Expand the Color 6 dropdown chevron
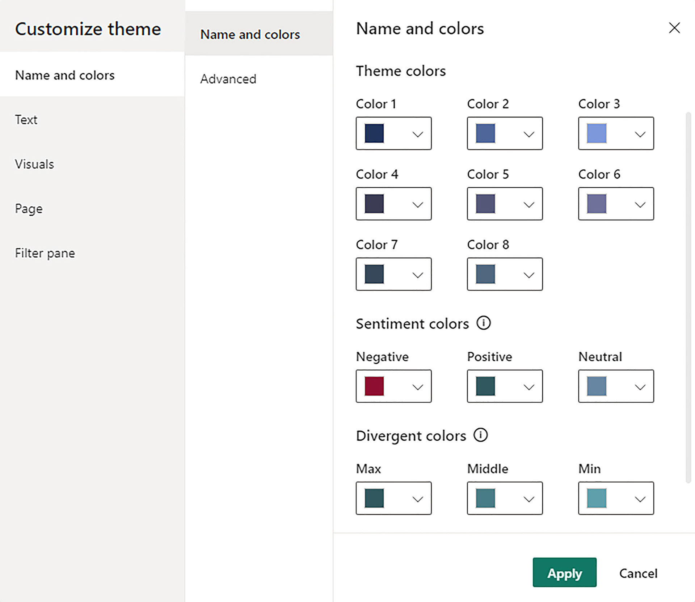 click(640, 205)
